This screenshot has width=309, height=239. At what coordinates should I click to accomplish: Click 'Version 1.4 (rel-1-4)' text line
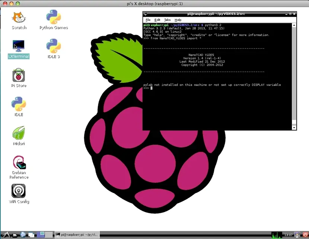tap(202, 58)
